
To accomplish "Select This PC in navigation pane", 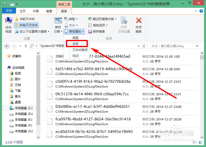I will pyautogui.click(x=16, y=68).
